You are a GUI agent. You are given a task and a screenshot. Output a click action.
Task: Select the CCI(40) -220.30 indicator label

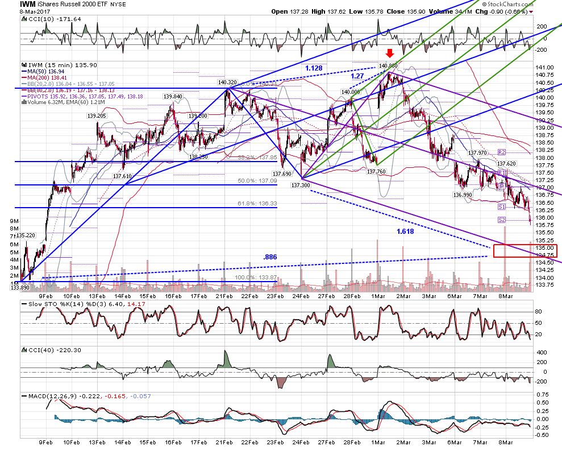coord(55,350)
